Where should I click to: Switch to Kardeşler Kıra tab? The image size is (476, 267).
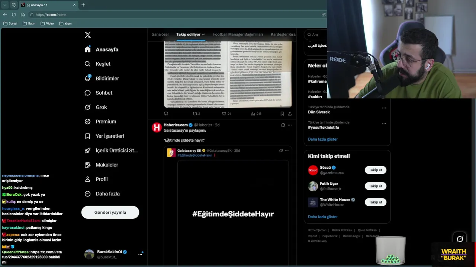[283, 34]
